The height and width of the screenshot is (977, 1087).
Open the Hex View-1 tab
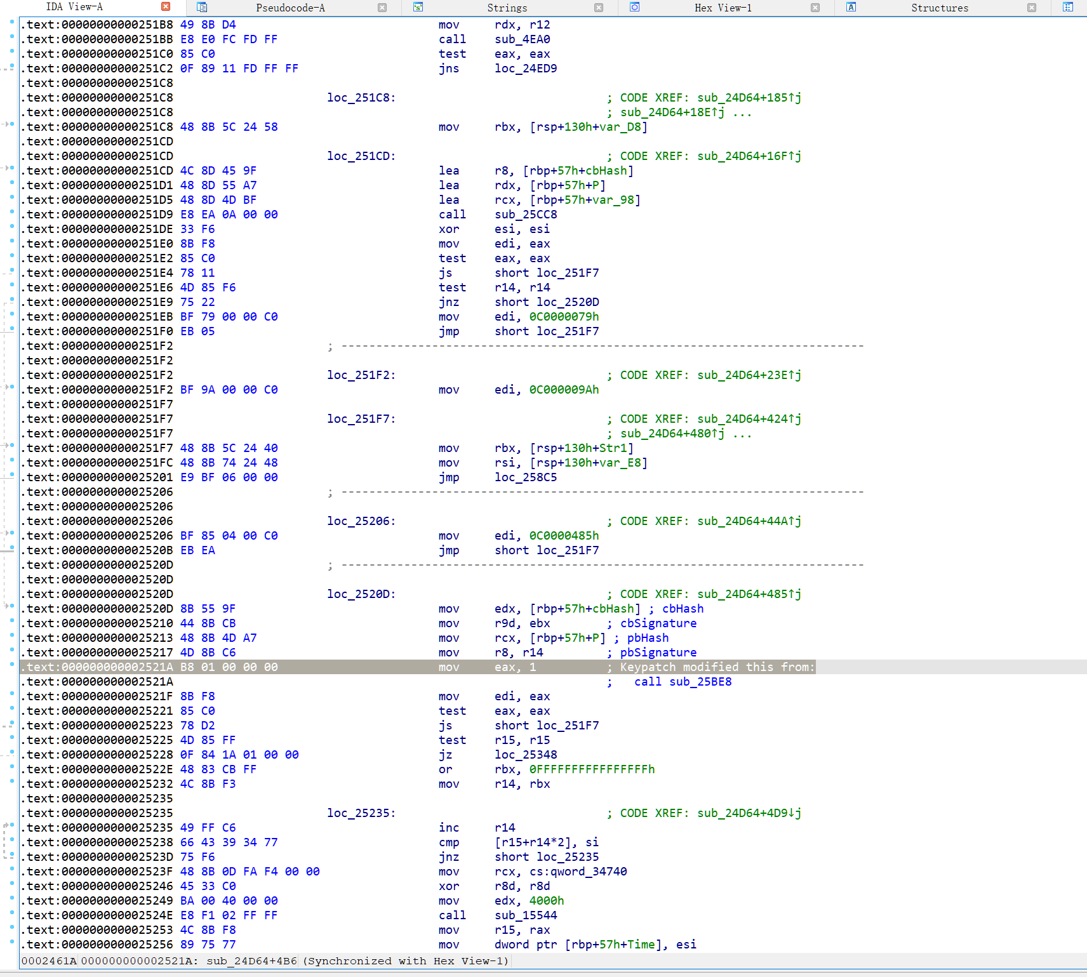click(723, 8)
